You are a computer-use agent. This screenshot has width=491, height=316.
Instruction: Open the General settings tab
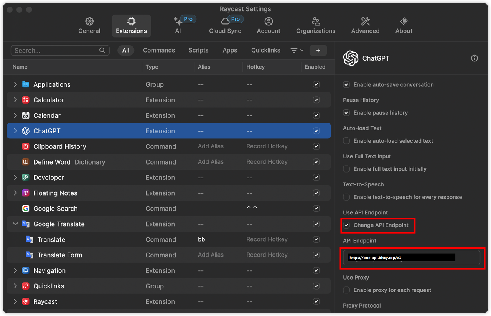(x=89, y=25)
